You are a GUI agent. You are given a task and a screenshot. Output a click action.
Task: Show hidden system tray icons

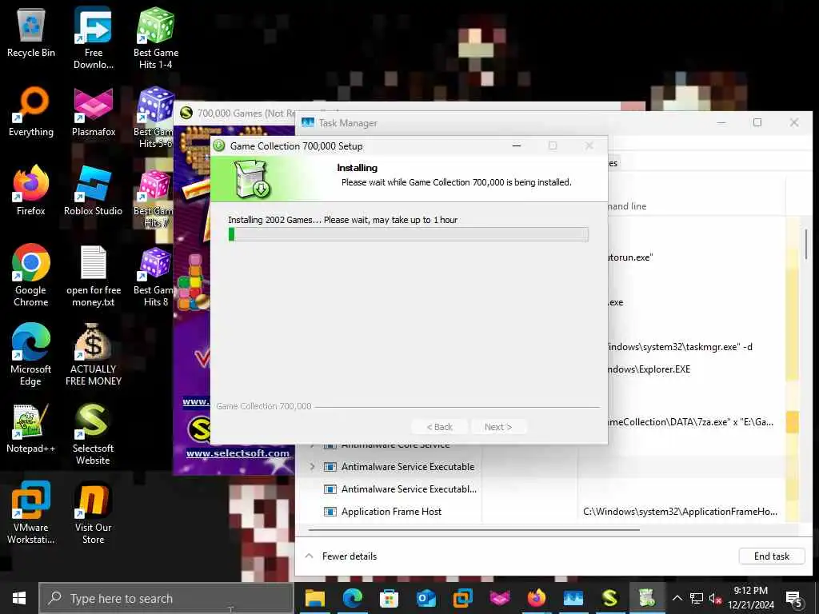677,598
